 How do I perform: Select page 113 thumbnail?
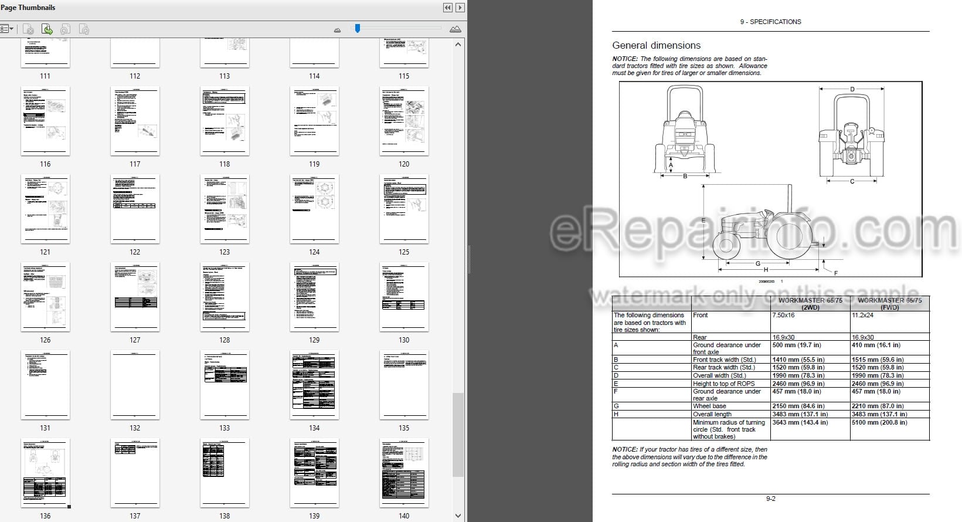[x=225, y=54]
